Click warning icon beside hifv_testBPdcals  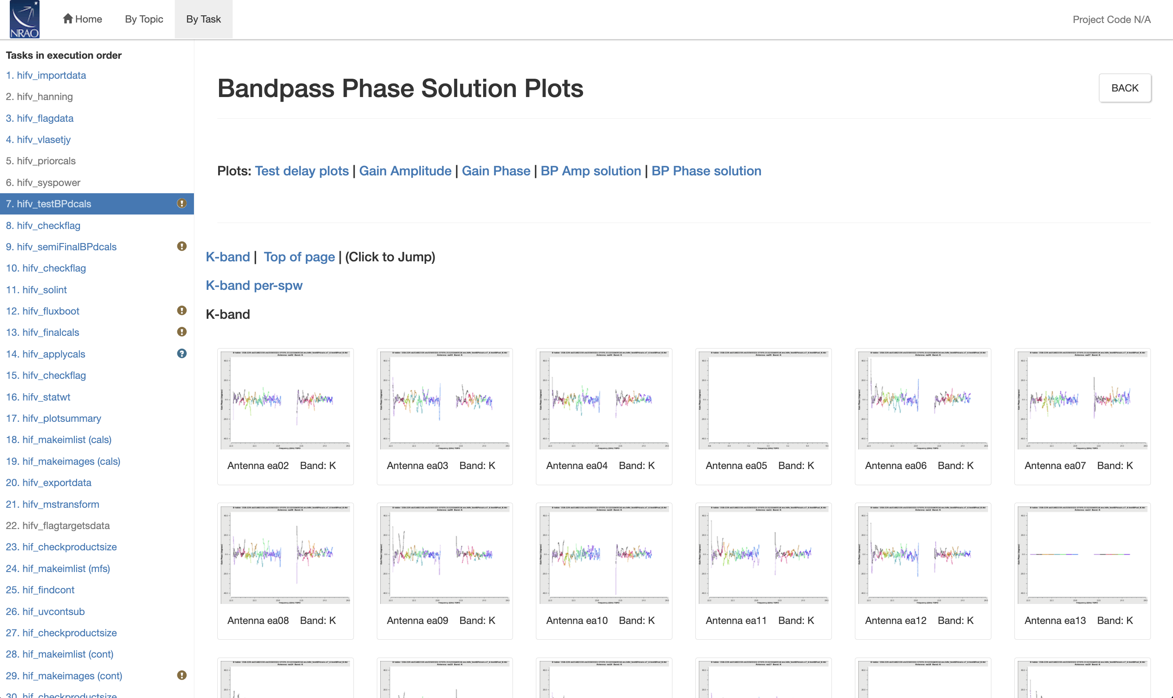(x=182, y=204)
